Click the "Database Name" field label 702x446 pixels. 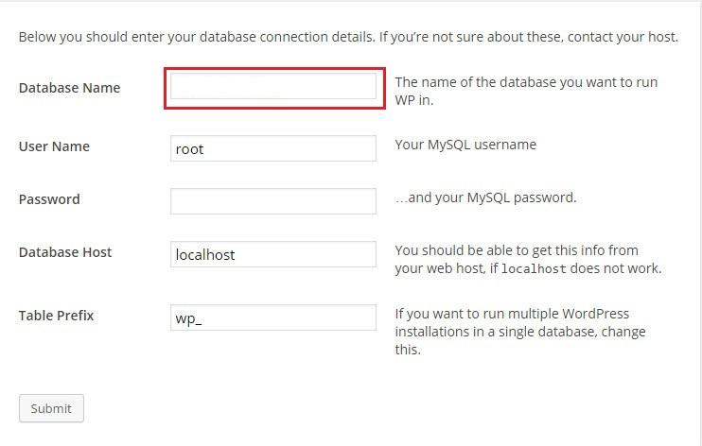click(69, 88)
